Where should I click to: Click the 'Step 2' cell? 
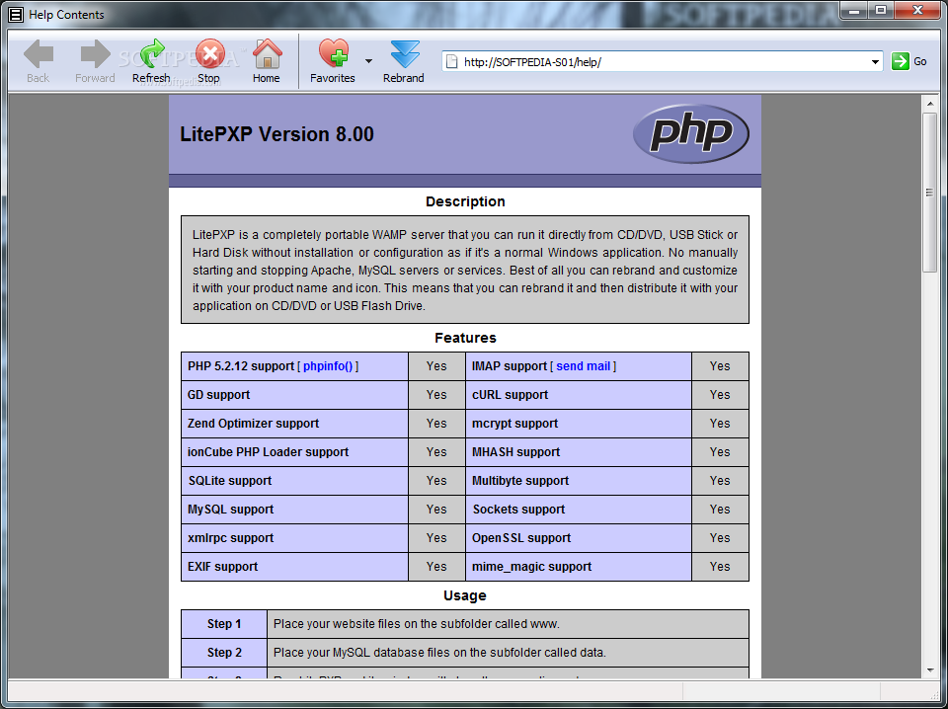tap(224, 652)
